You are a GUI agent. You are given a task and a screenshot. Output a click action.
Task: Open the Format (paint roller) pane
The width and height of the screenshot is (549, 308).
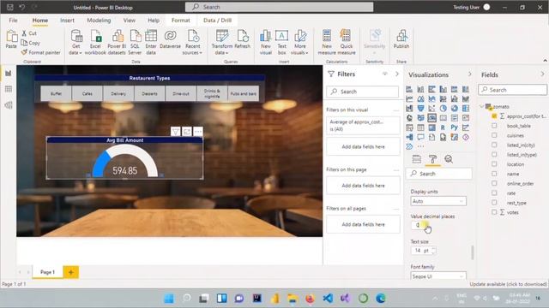point(432,159)
